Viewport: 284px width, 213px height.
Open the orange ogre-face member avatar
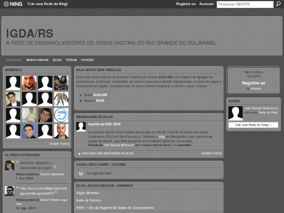click(x=29, y=83)
